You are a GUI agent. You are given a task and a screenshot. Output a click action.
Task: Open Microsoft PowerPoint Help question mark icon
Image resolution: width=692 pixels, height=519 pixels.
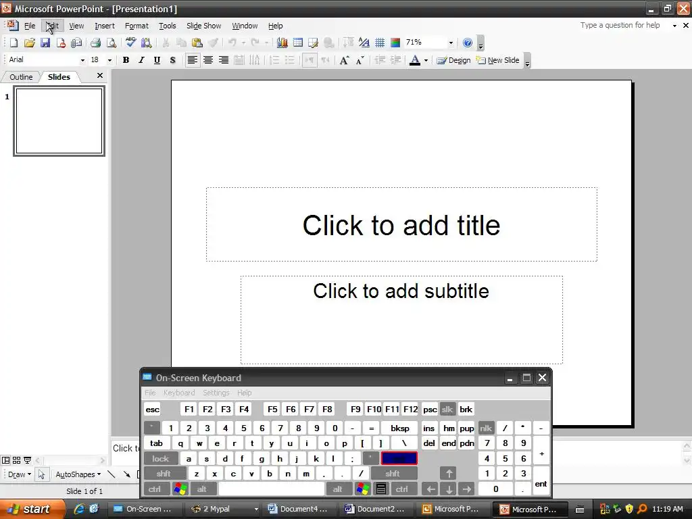(468, 43)
